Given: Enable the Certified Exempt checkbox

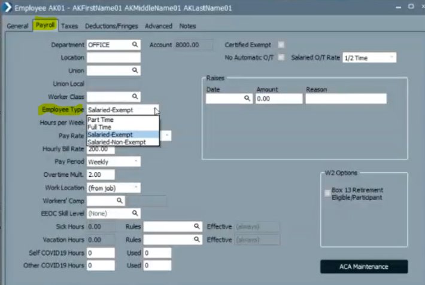Looking at the screenshot, I should (x=282, y=45).
